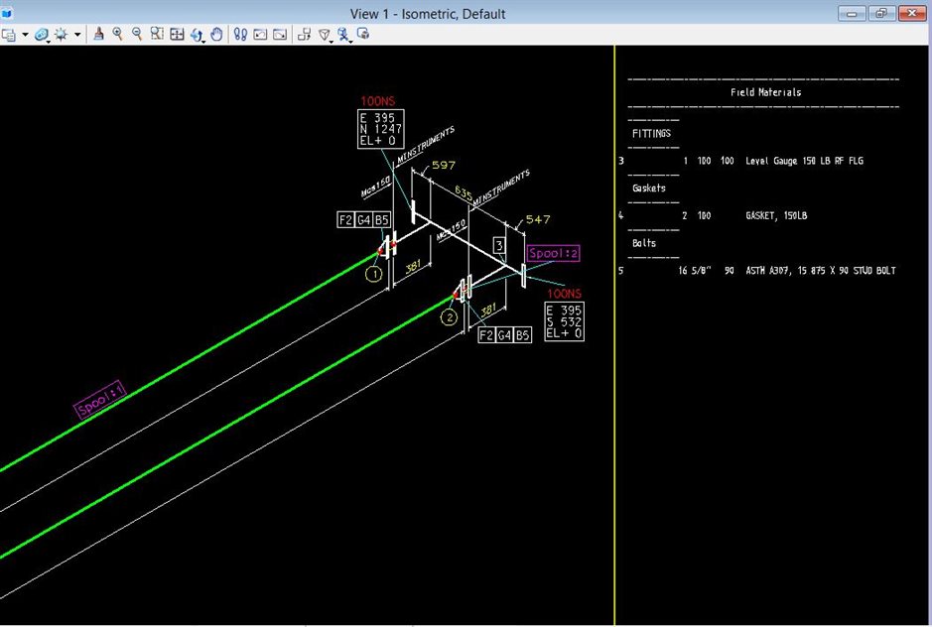The width and height of the screenshot is (932, 627).
Task: Select the Zoom Out magnifier tool
Action: [137, 34]
